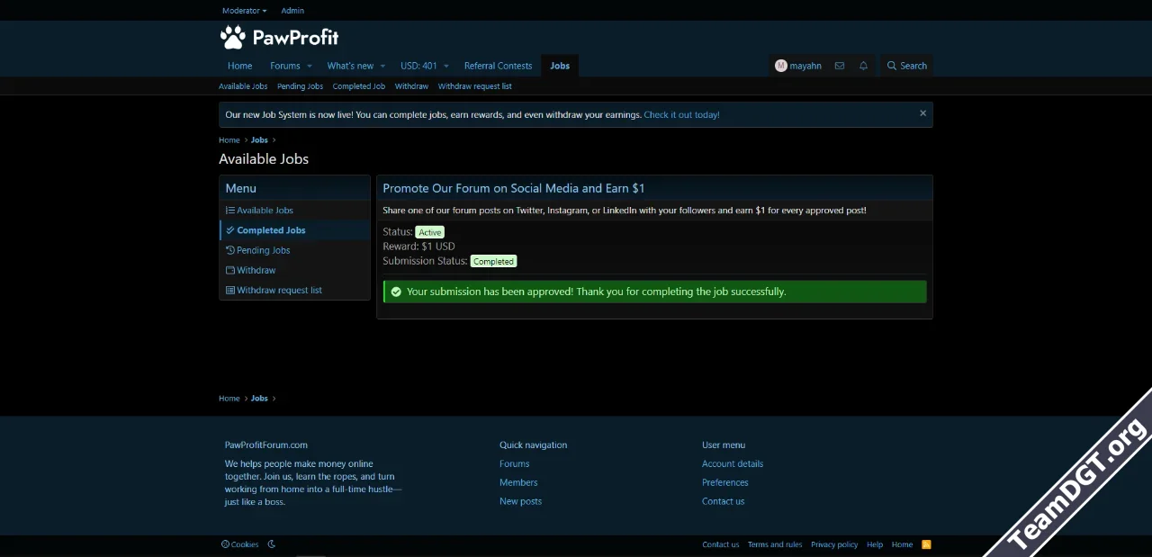
Task: Click the mayahn user avatar
Action: click(780, 66)
